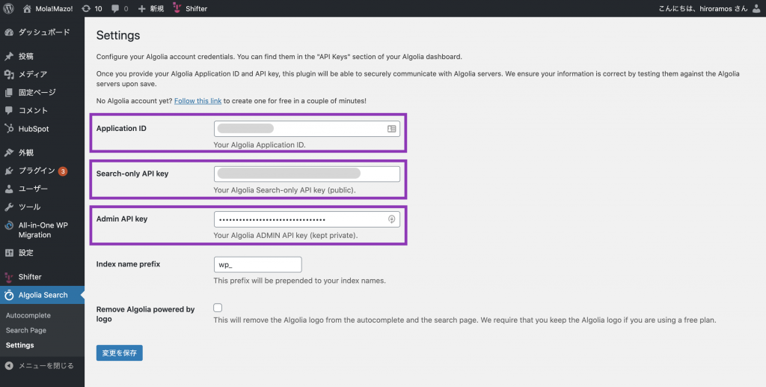The height and width of the screenshot is (387, 766).
Task: Open the updates icon showing 10
Action: coord(87,8)
